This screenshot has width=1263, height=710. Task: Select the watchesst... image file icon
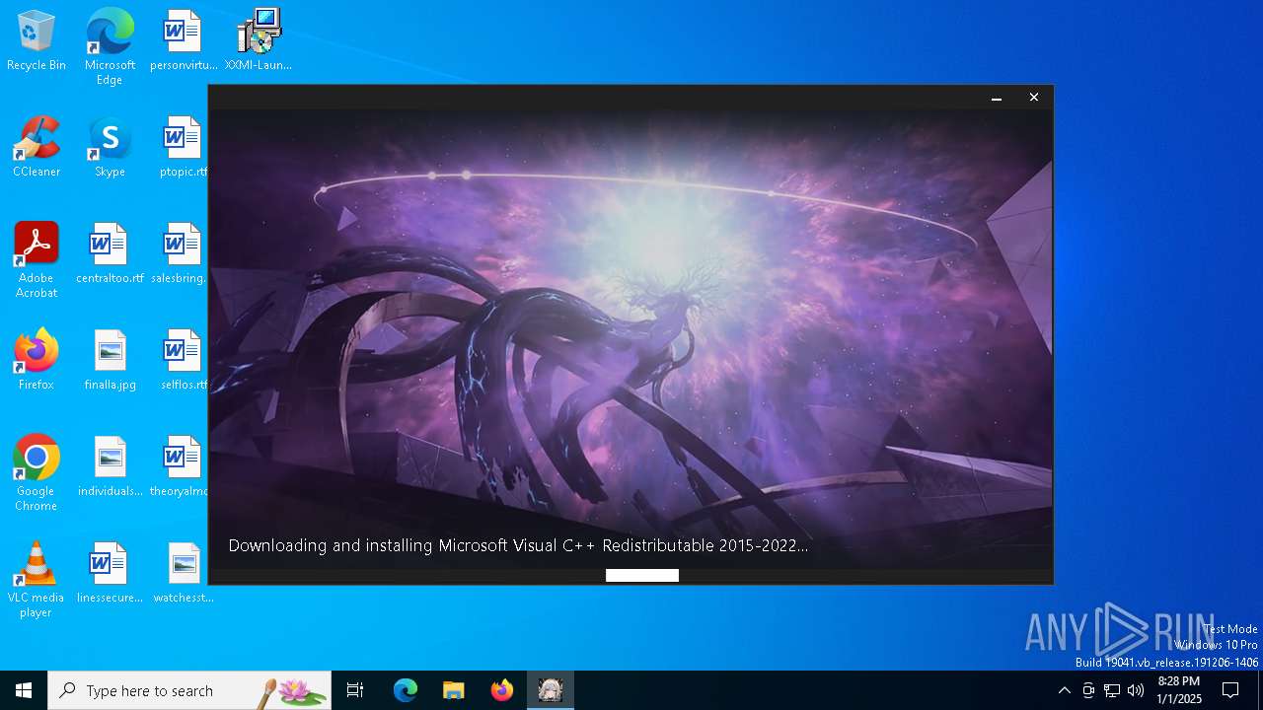pyautogui.click(x=184, y=573)
